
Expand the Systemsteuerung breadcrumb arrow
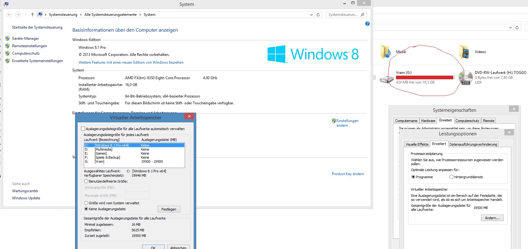[81, 15]
